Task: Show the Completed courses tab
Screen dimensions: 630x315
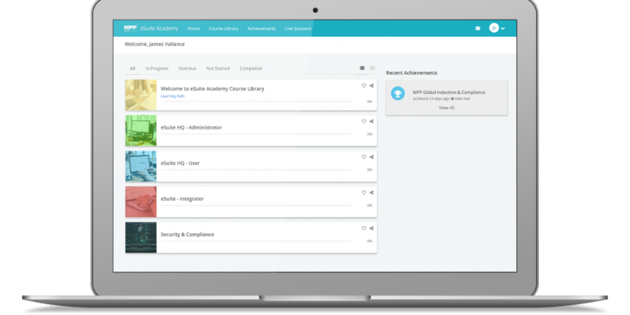Action: 251,69
